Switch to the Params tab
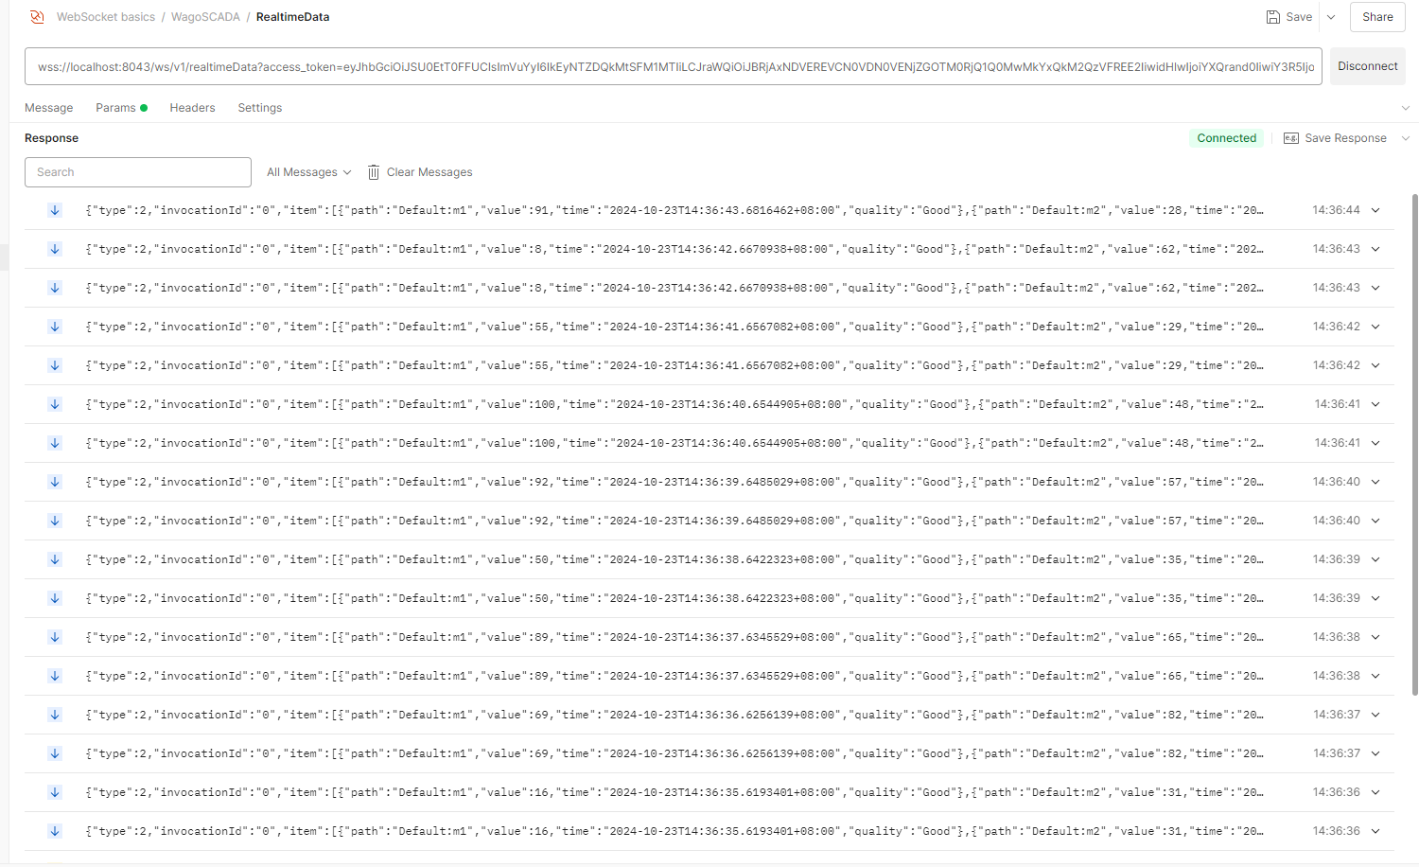Screen dimensions: 1419x867 (x=116, y=108)
